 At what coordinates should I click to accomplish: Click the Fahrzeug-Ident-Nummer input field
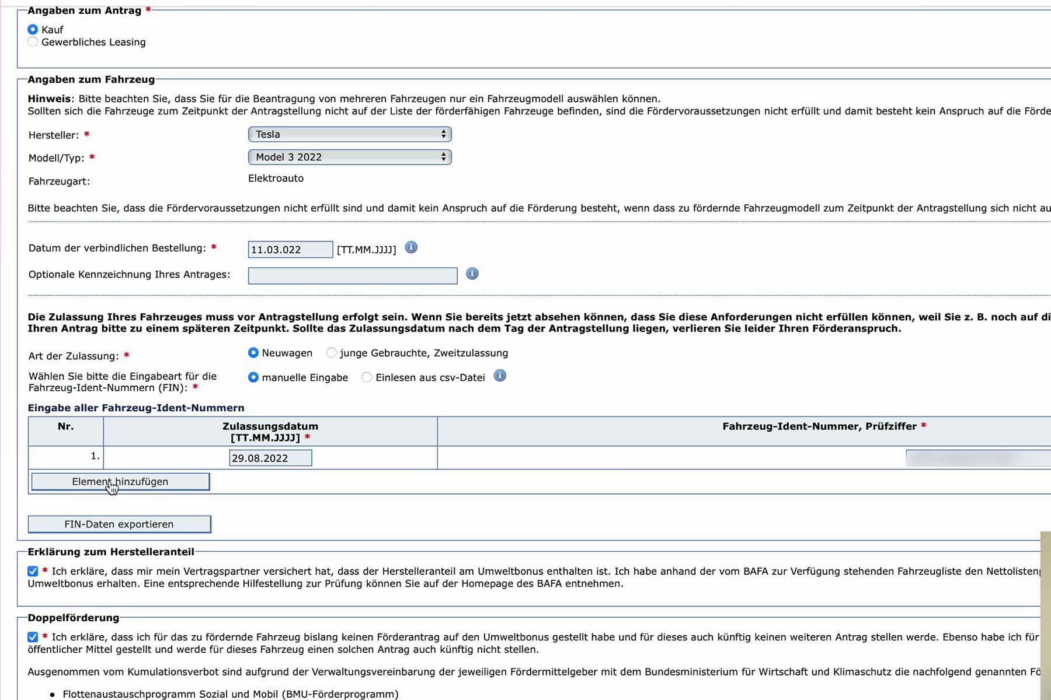tap(978, 459)
